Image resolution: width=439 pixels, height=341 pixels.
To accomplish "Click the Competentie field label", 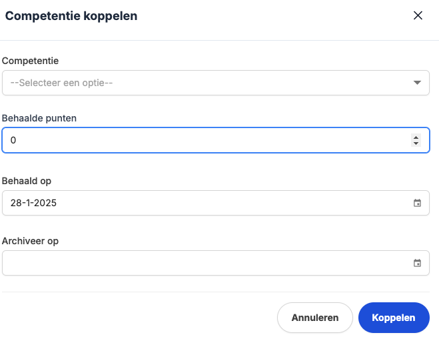I will [31, 61].
